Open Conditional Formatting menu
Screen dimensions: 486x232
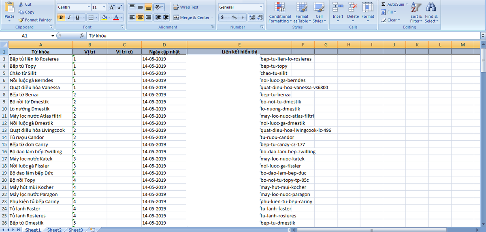pos(280,13)
